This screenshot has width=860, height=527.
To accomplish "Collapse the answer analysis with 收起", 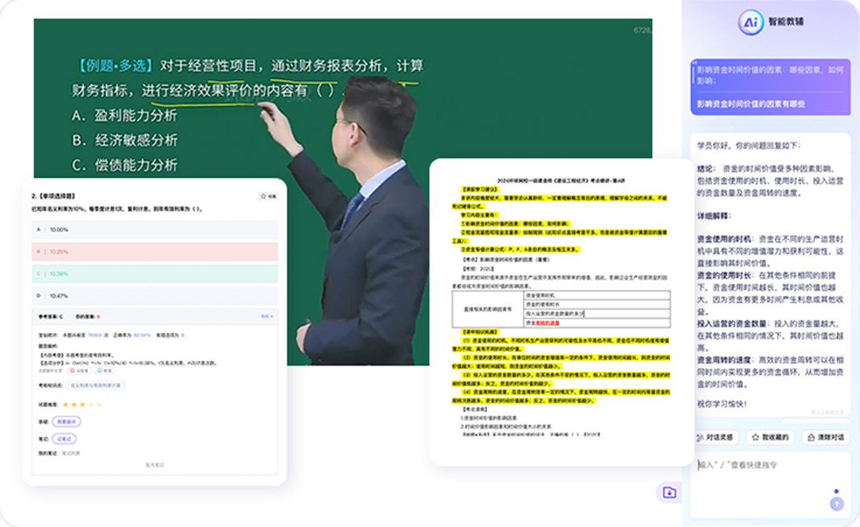I will pyautogui.click(x=267, y=316).
